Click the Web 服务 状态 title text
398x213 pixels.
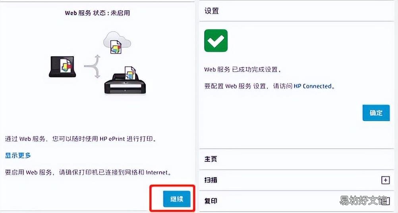click(x=97, y=13)
